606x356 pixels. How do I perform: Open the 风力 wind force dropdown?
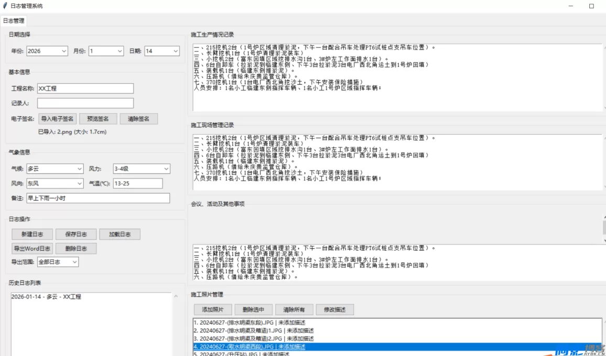(165, 169)
